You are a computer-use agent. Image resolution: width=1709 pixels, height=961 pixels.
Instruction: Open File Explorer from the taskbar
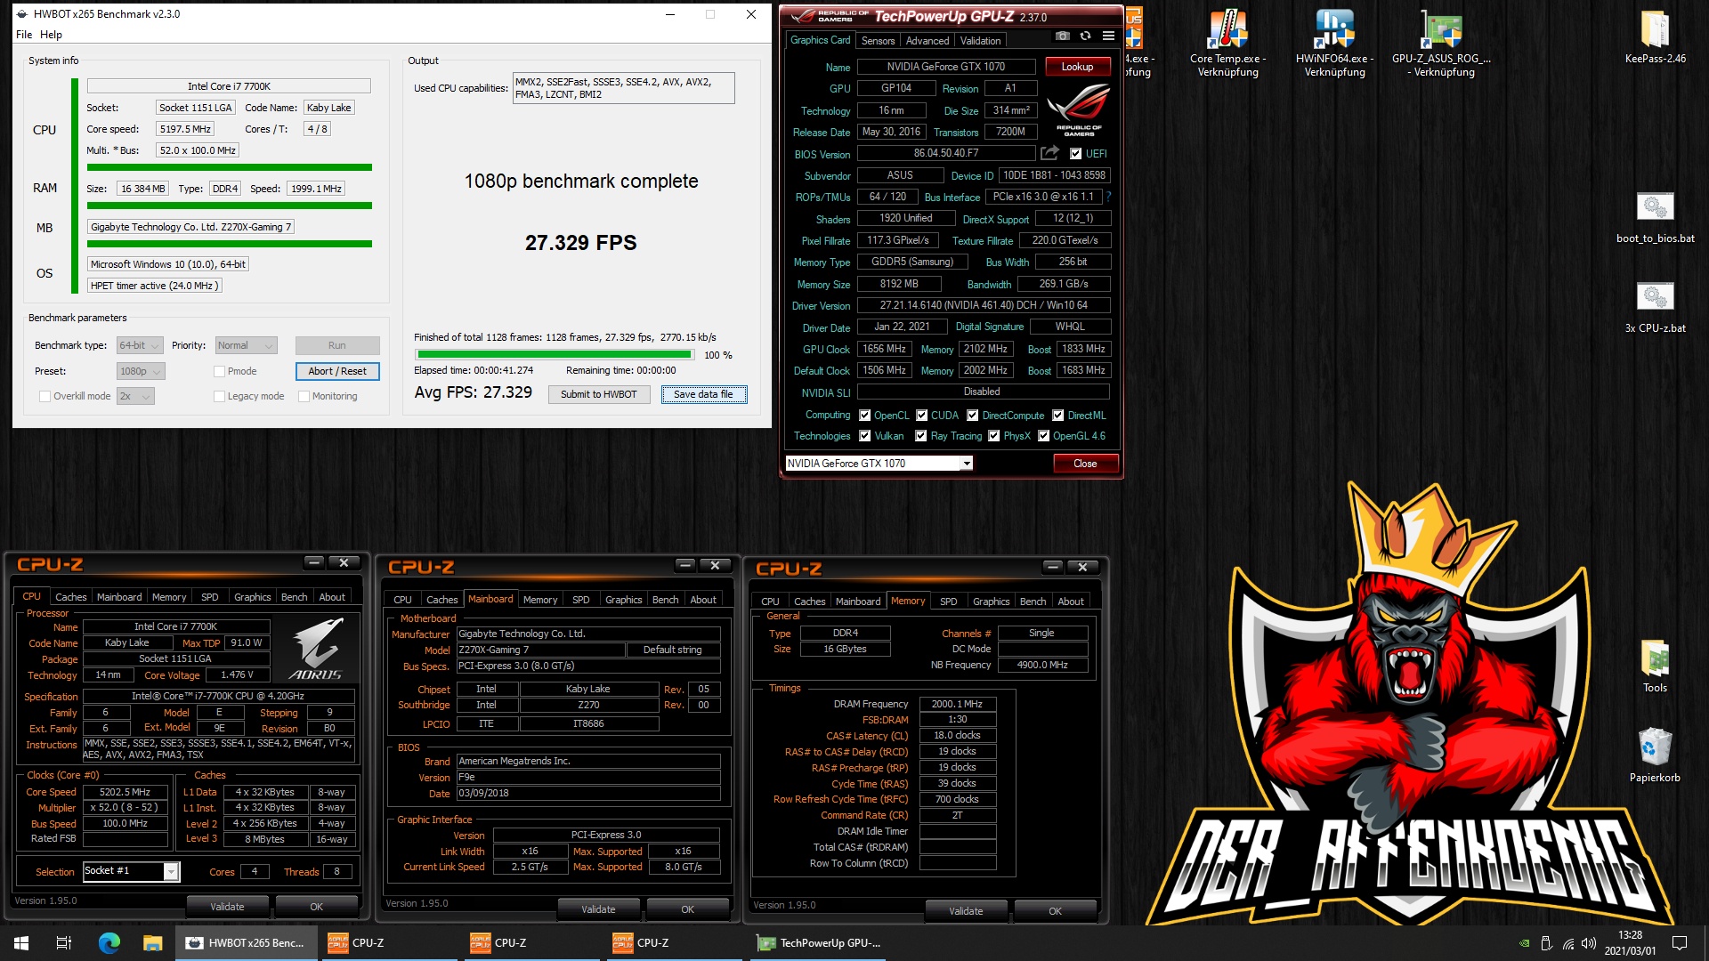[152, 943]
